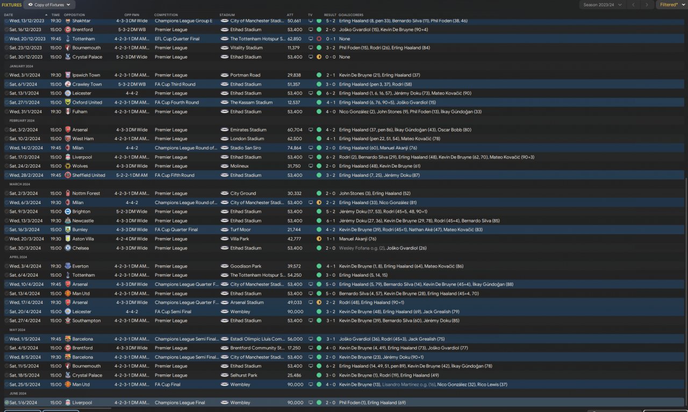
Task: Click the red loss indicator for Tottenham 20/12/2023
Action: click(x=319, y=39)
